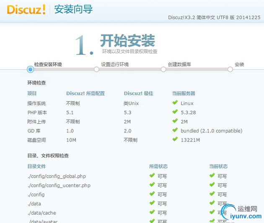Click 所需状态 check for config_ucenter.php
The image size is (264, 223).
click(152, 185)
